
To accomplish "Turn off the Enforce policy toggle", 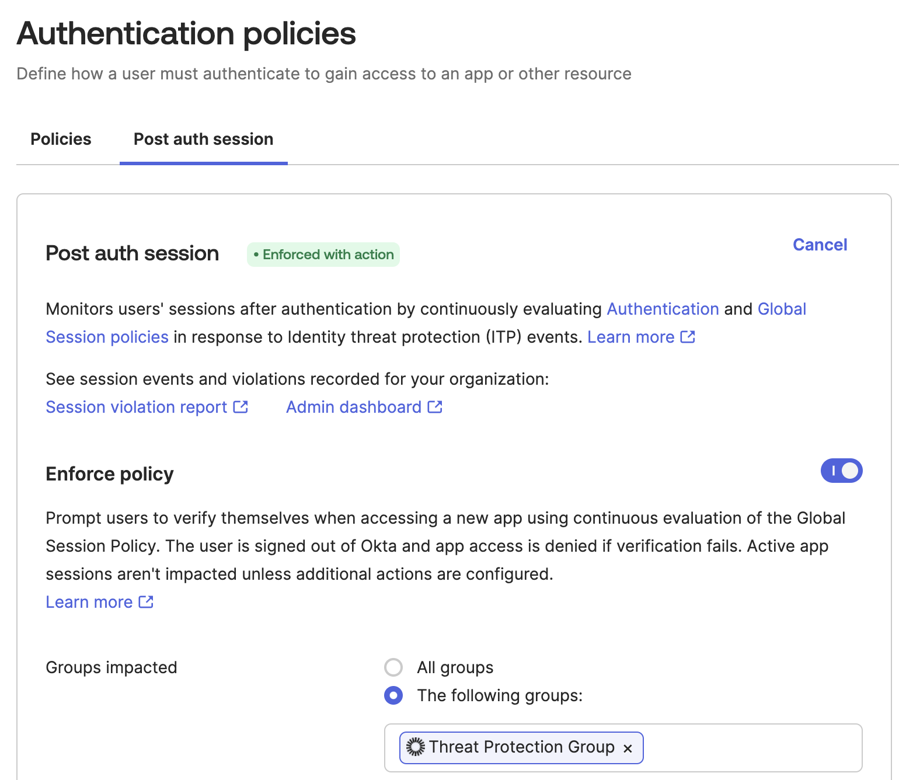I will click(x=841, y=471).
